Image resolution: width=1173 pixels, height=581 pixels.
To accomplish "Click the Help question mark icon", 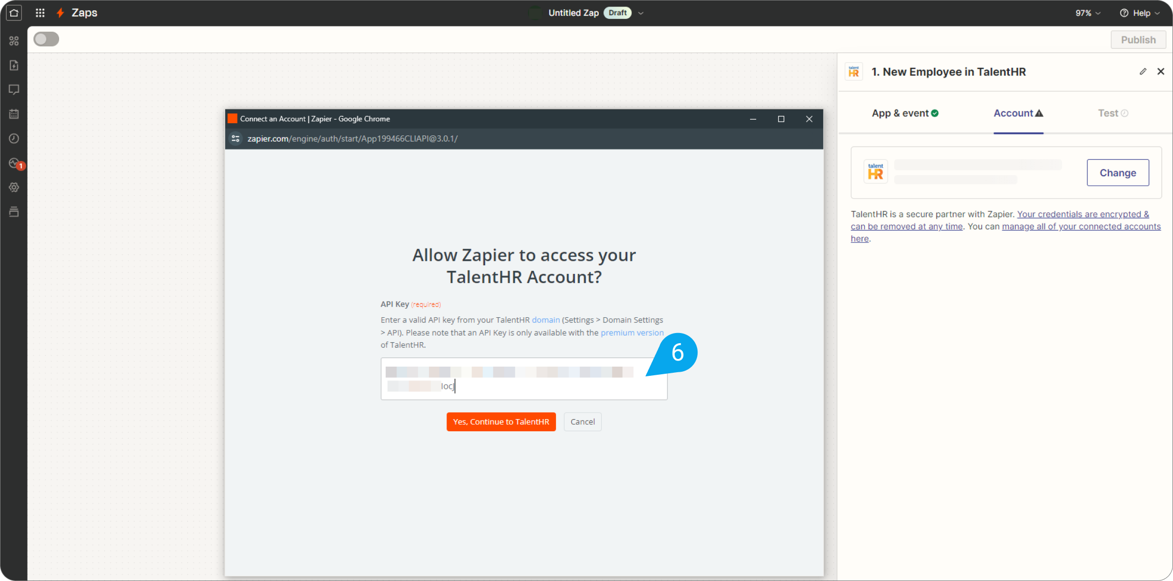I will (1124, 13).
